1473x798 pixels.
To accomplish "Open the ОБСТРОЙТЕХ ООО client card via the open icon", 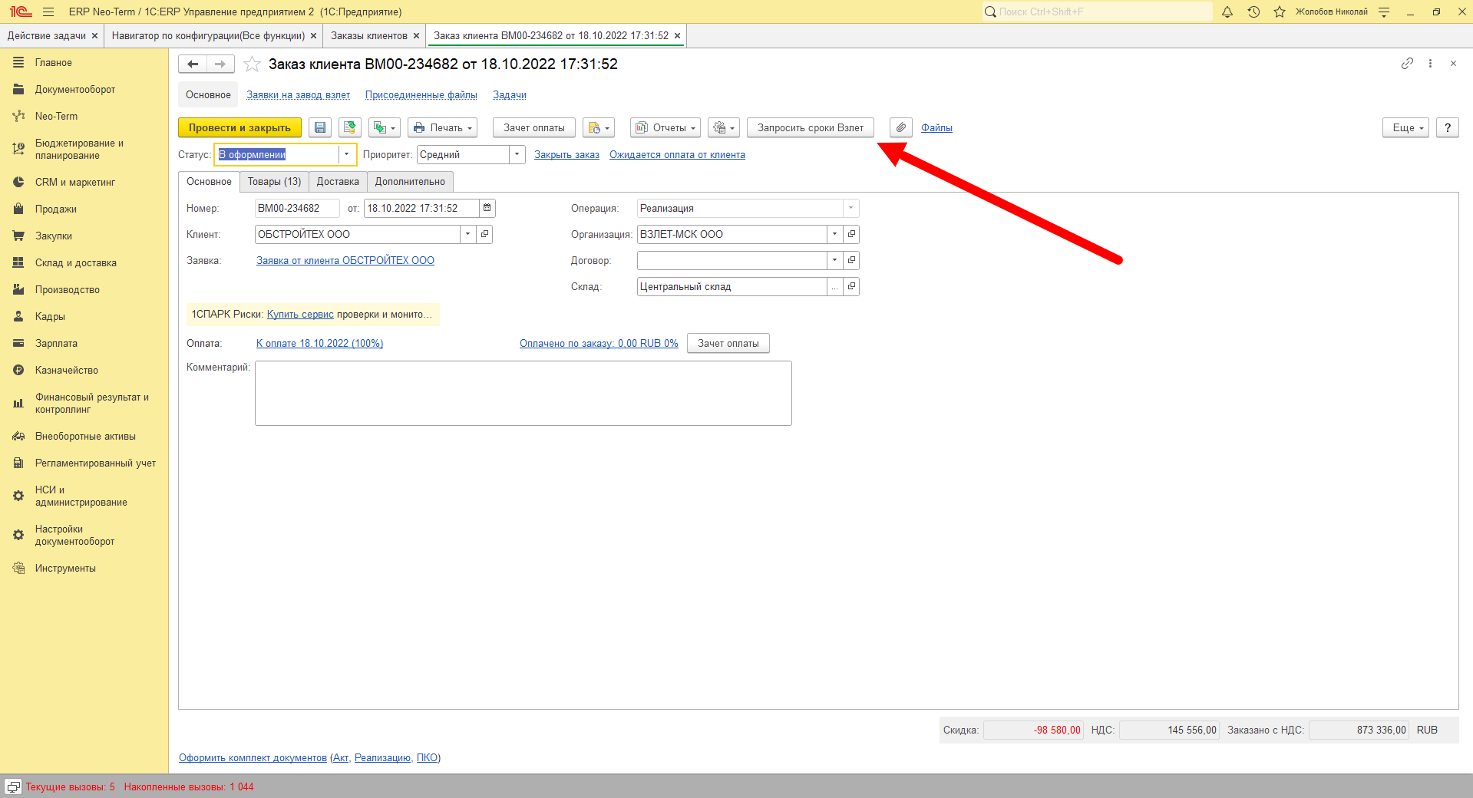I will click(484, 234).
